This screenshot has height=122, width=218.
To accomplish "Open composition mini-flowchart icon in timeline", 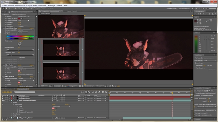I will click(x=82, y=92).
